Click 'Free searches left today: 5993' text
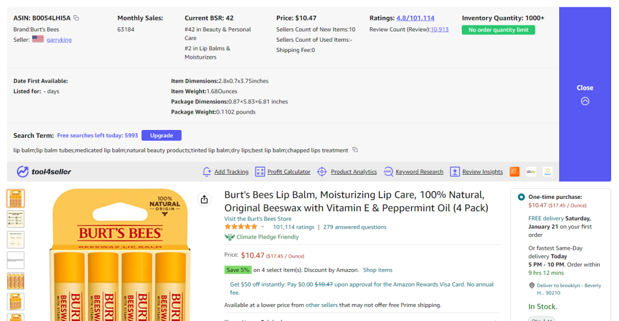Image resolution: width=619 pixels, height=321 pixels. click(97, 135)
